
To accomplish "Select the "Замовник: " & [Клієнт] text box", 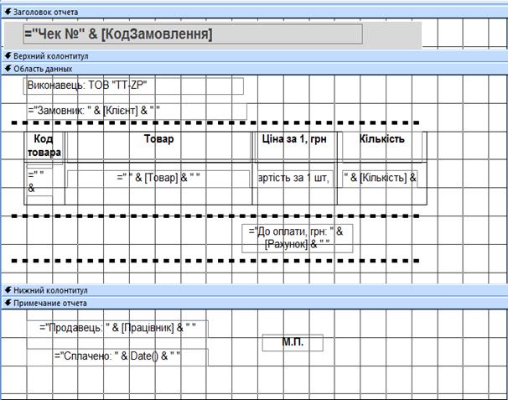I will 137,112.
